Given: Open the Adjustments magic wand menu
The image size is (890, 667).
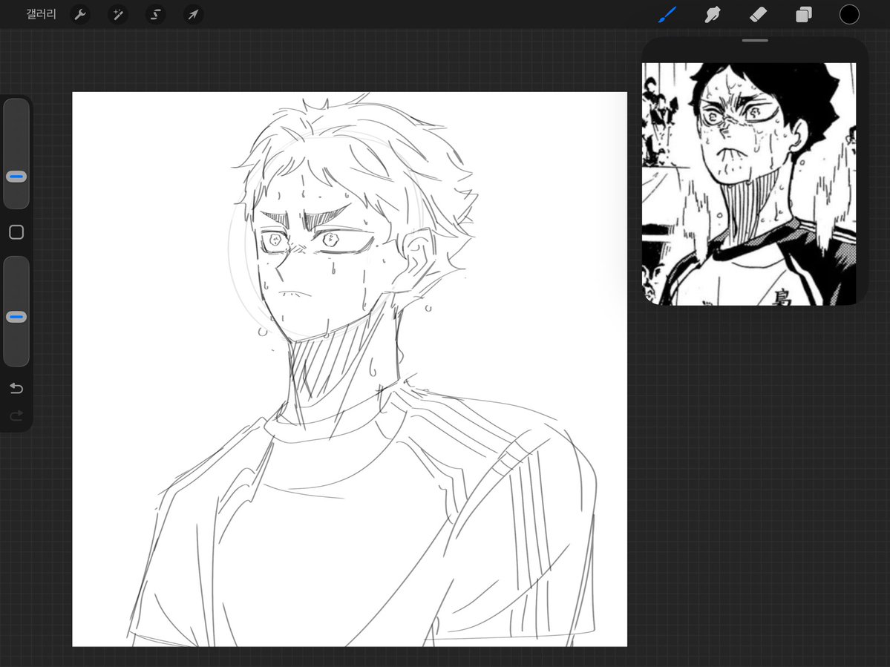Looking at the screenshot, I should (x=118, y=15).
